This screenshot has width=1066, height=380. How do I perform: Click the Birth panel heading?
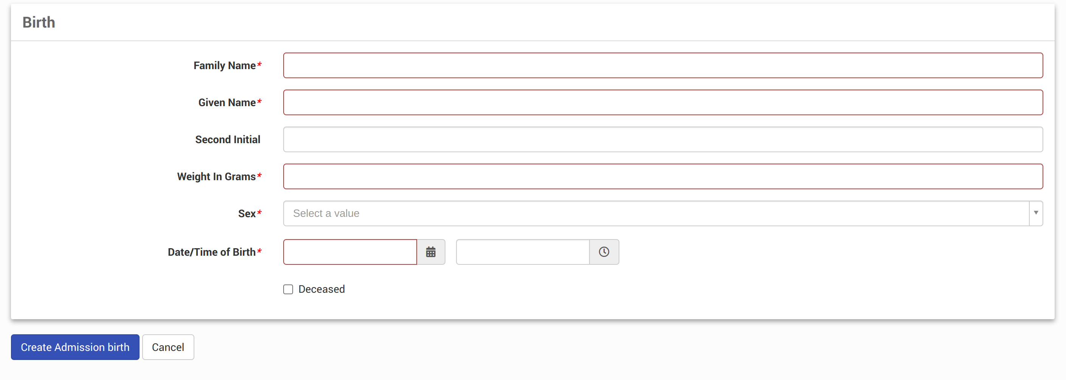click(x=39, y=22)
